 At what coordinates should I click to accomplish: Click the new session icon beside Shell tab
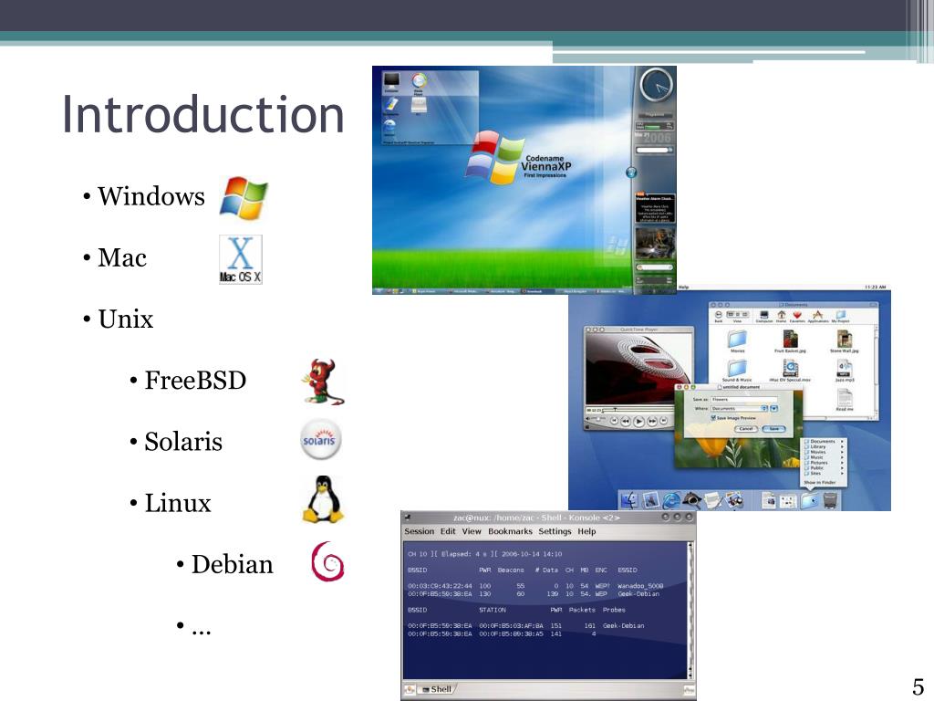click(x=410, y=690)
